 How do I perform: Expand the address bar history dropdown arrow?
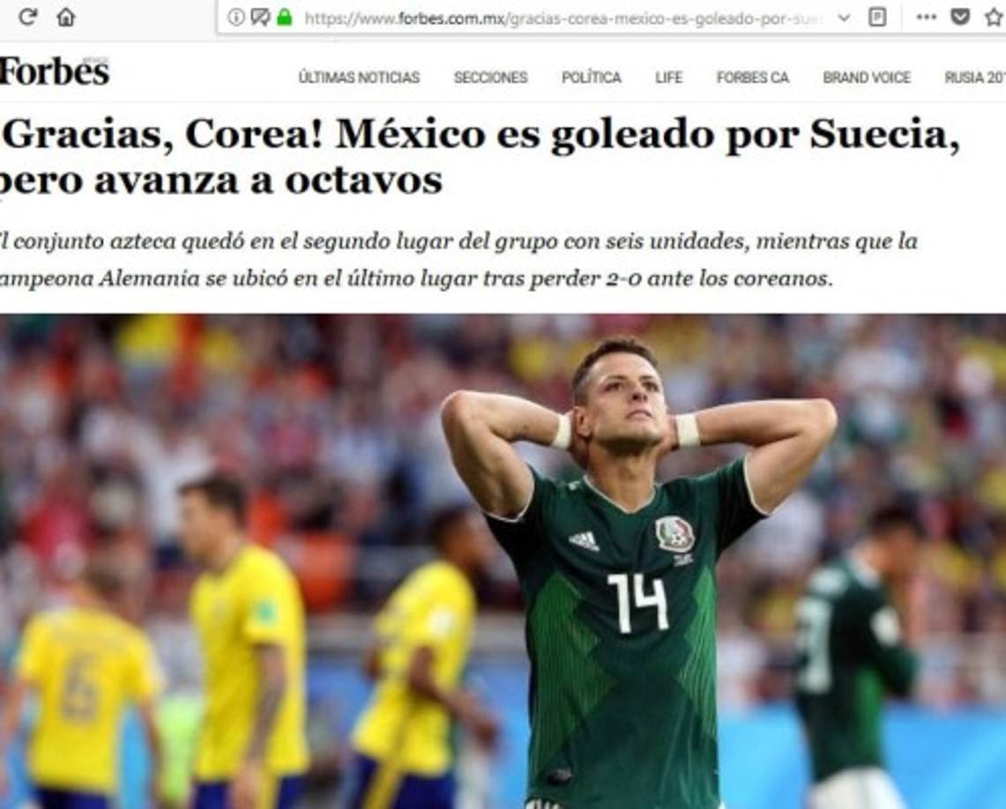pyautogui.click(x=845, y=18)
